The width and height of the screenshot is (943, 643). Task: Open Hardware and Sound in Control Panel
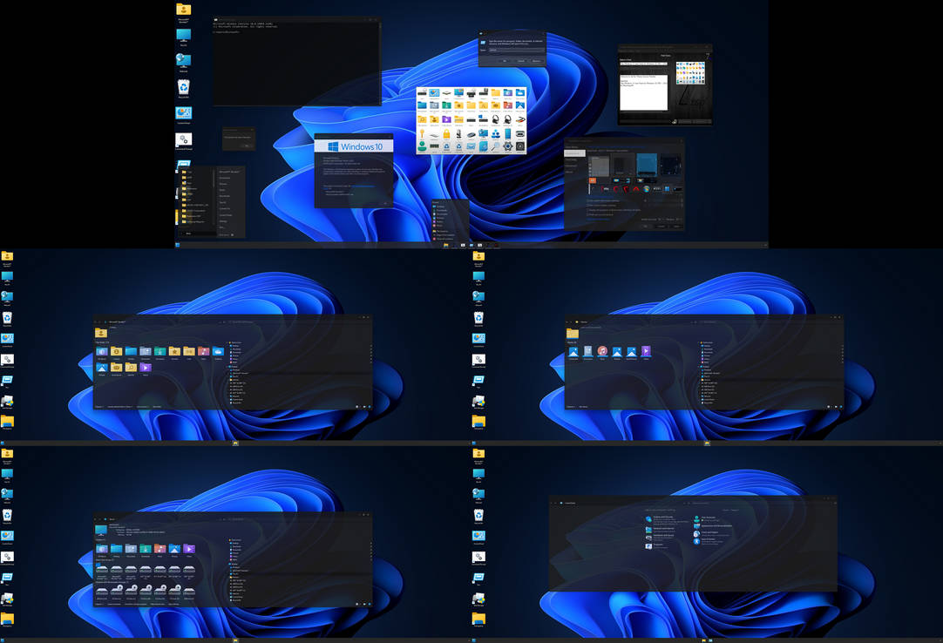[x=663, y=535]
